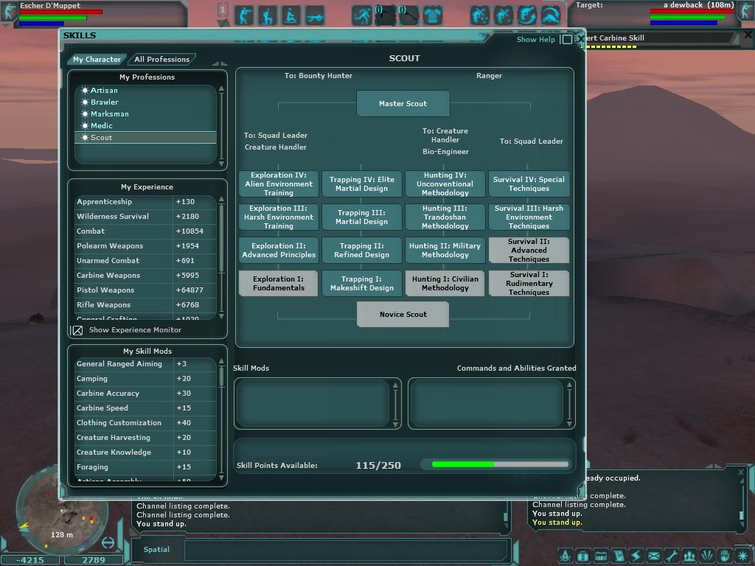This screenshot has height=566, width=755.
Task: Open the lightning bolt commands icon
Action: [636, 556]
